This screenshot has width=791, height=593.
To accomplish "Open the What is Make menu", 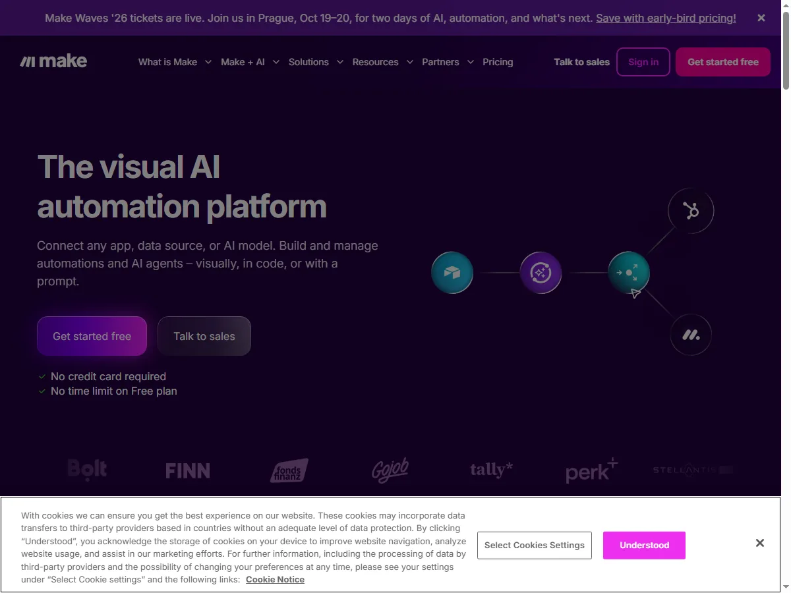I will (167, 62).
